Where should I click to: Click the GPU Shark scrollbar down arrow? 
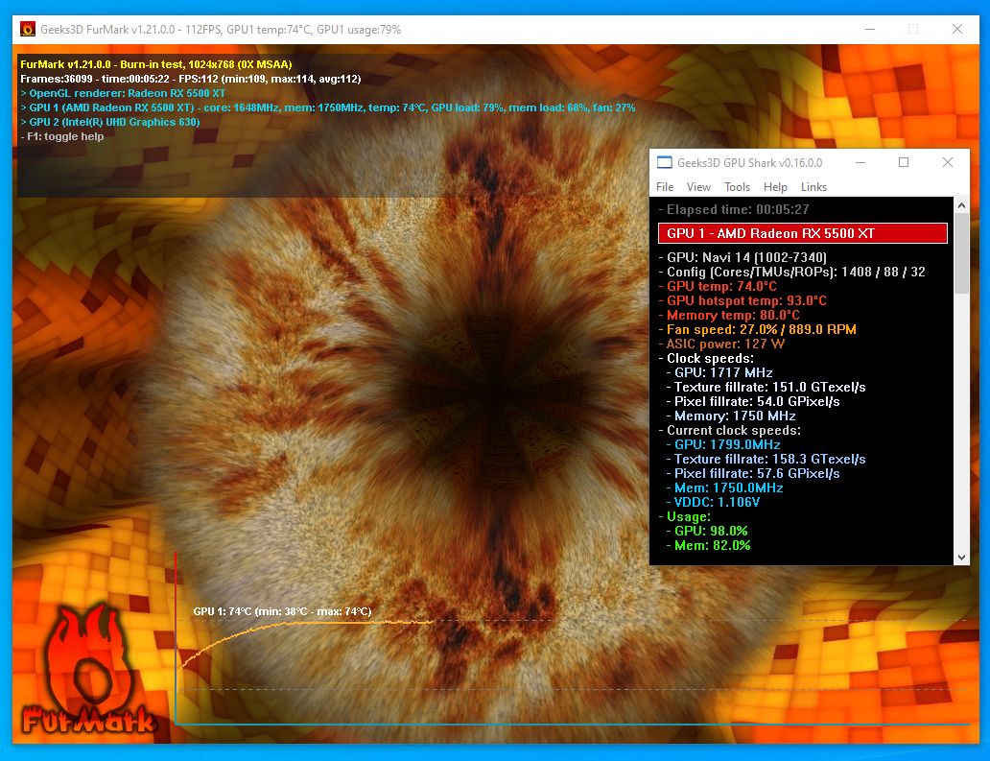961,558
